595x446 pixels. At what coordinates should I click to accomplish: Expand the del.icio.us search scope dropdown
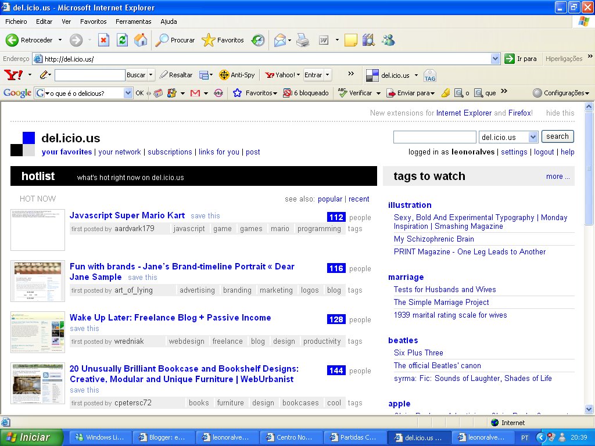533,137
